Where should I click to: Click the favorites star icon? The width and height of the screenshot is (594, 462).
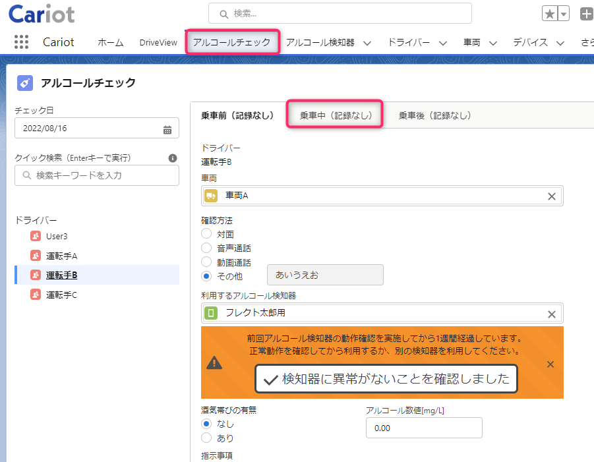click(550, 14)
